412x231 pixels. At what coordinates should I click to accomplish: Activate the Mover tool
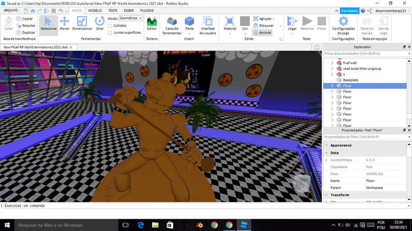(65, 24)
